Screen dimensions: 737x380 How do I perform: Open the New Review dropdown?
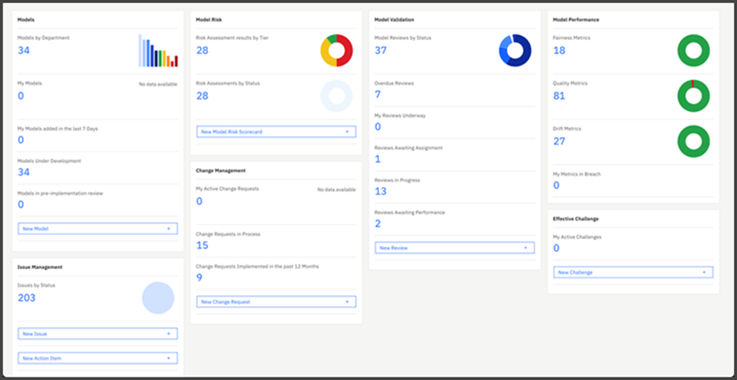pyautogui.click(x=525, y=247)
